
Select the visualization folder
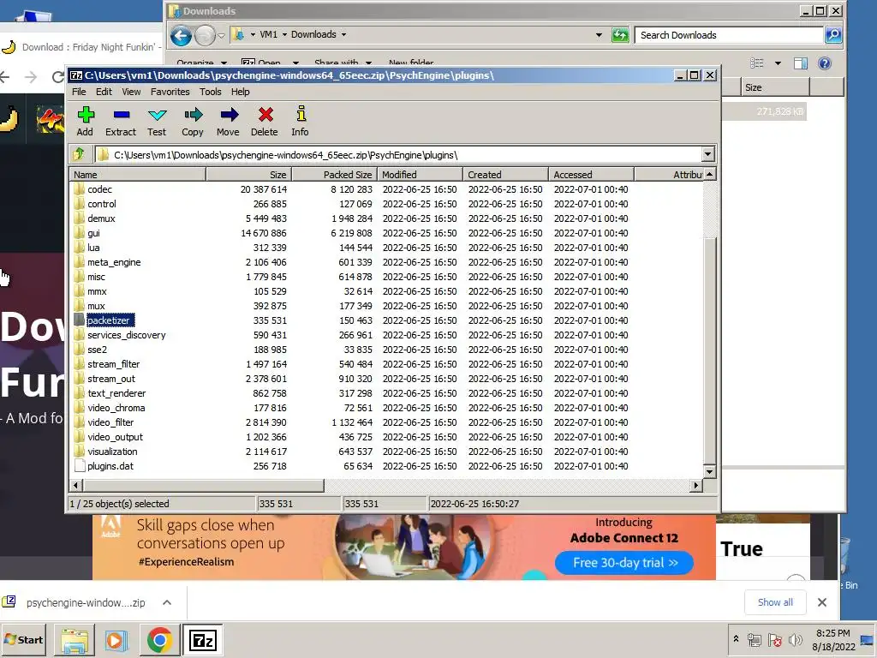point(112,451)
